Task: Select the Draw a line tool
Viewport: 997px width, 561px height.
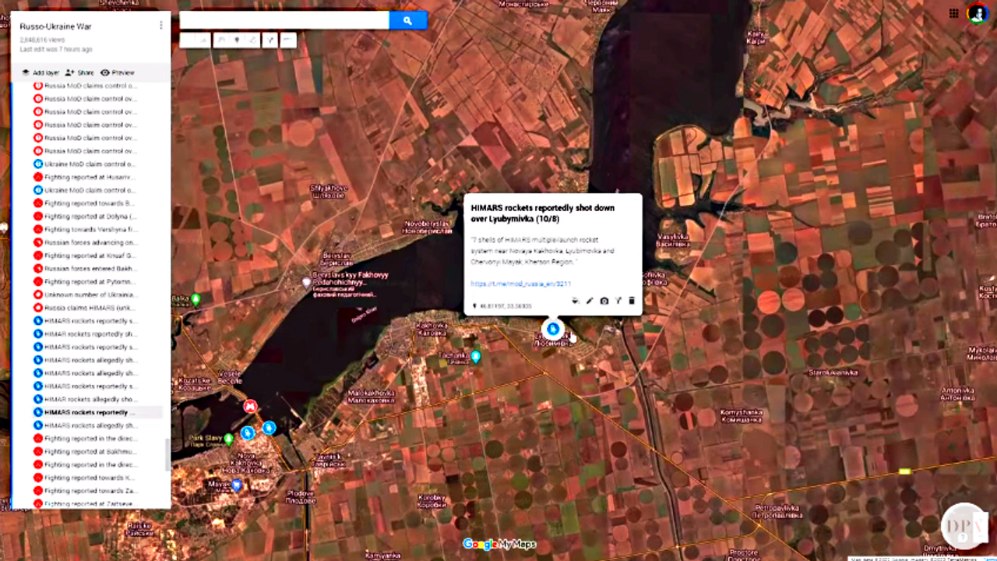Action: click(254, 40)
